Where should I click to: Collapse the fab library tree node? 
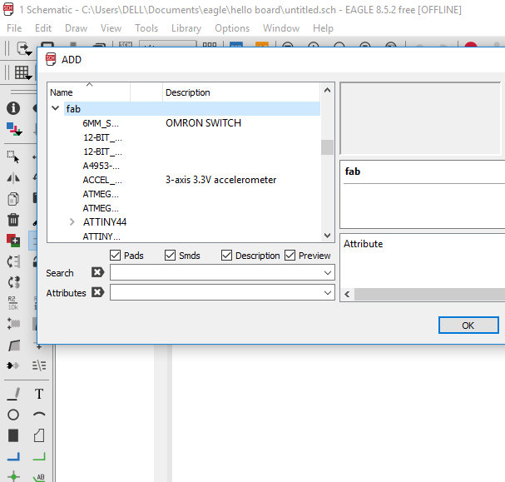point(56,108)
